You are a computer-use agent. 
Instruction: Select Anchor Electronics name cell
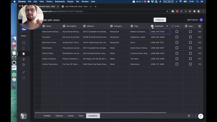coord(51,64)
